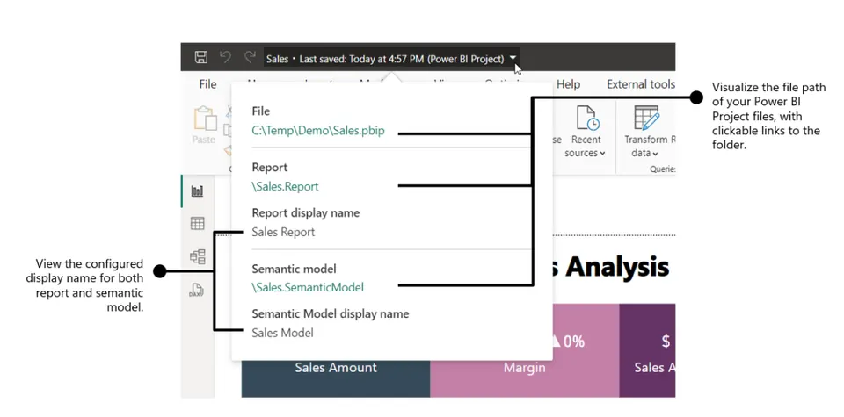The width and height of the screenshot is (844, 417).
Task: Open the C:\Temp\Demo\Sales.pbip file link
Action: coord(318,131)
